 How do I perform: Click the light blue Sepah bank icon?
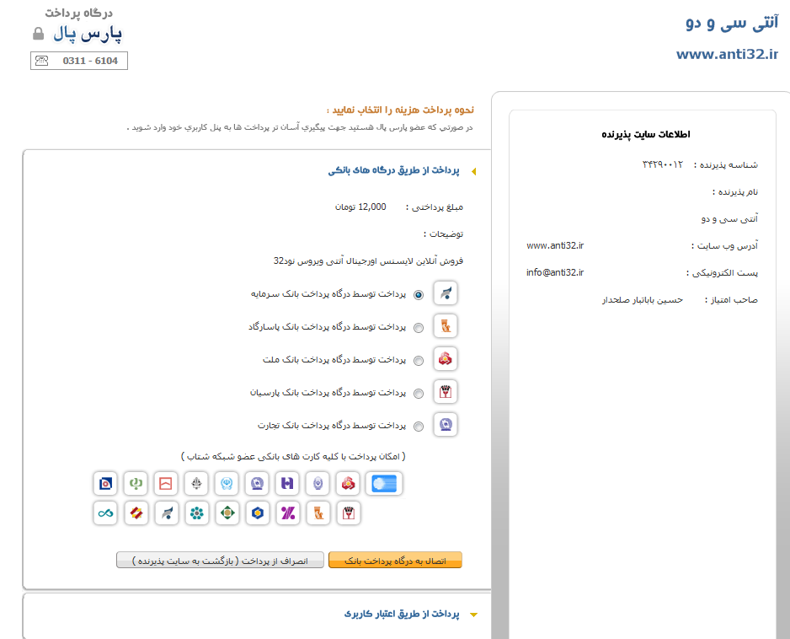pos(227,484)
